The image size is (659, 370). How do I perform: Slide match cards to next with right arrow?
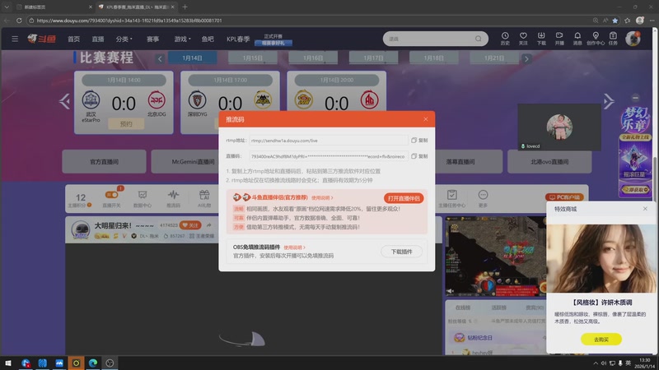(x=609, y=101)
